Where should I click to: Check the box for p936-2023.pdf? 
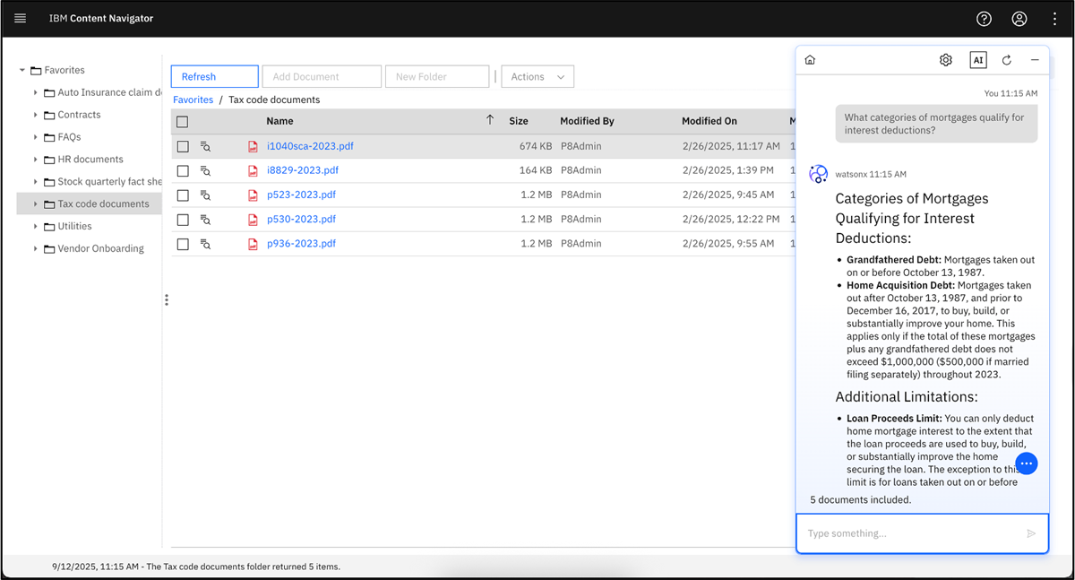point(183,244)
